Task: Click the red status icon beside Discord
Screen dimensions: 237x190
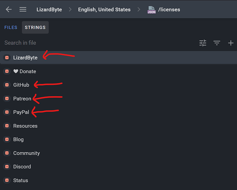Action: (7, 167)
